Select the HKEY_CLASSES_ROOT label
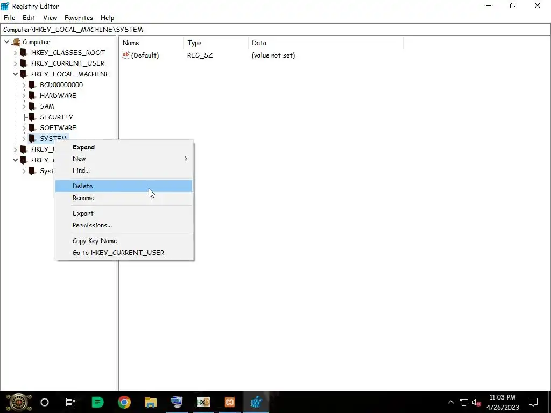 coord(68,53)
